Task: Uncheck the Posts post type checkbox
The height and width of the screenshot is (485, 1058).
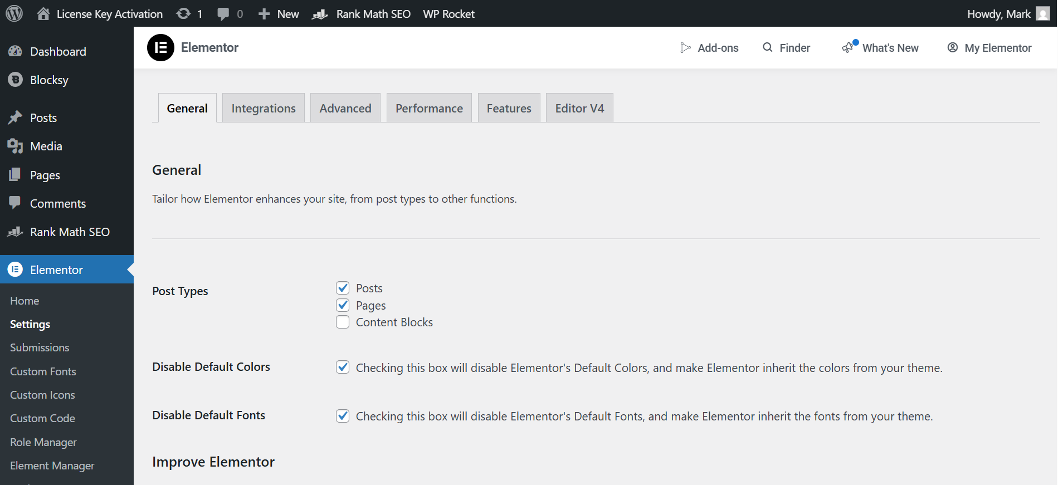Action: tap(343, 288)
